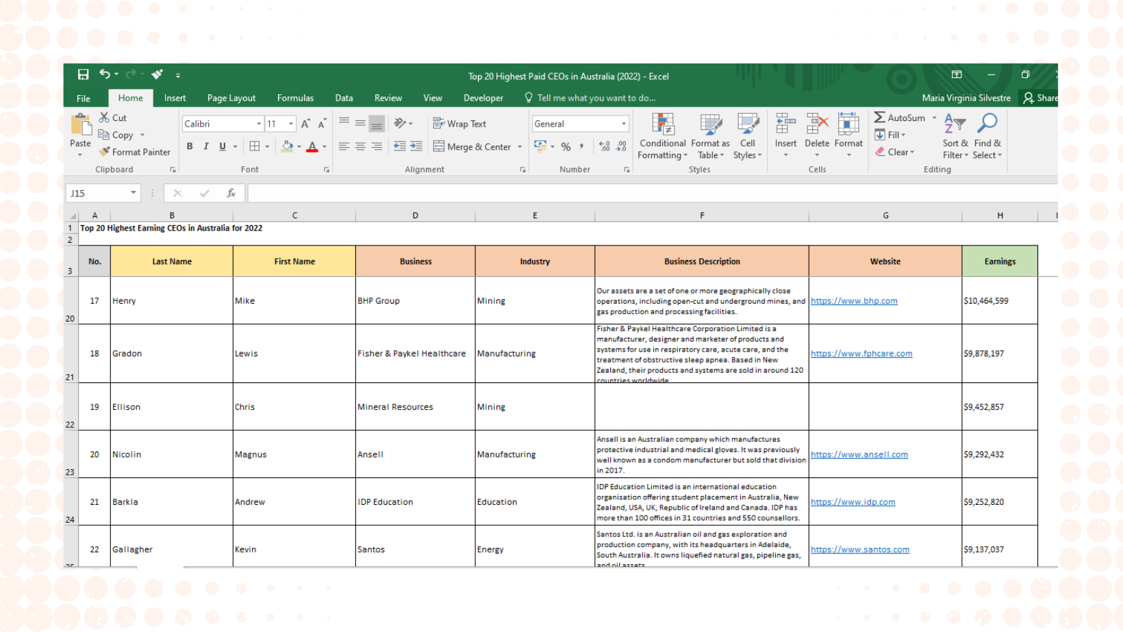This screenshot has height=632, width=1123.
Task: Open the Page Layout tab
Action: tap(231, 98)
